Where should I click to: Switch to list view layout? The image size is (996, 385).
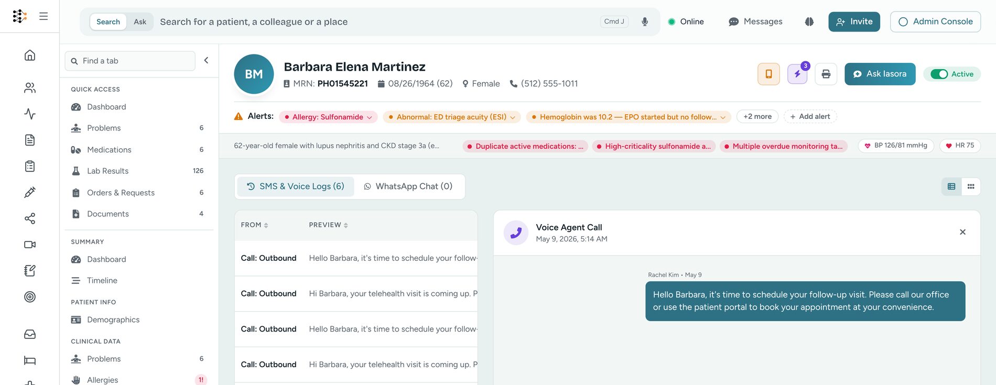(x=951, y=186)
